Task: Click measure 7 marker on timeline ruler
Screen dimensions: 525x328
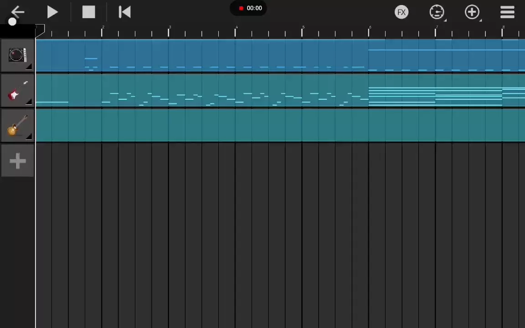Action: (436, 31)
